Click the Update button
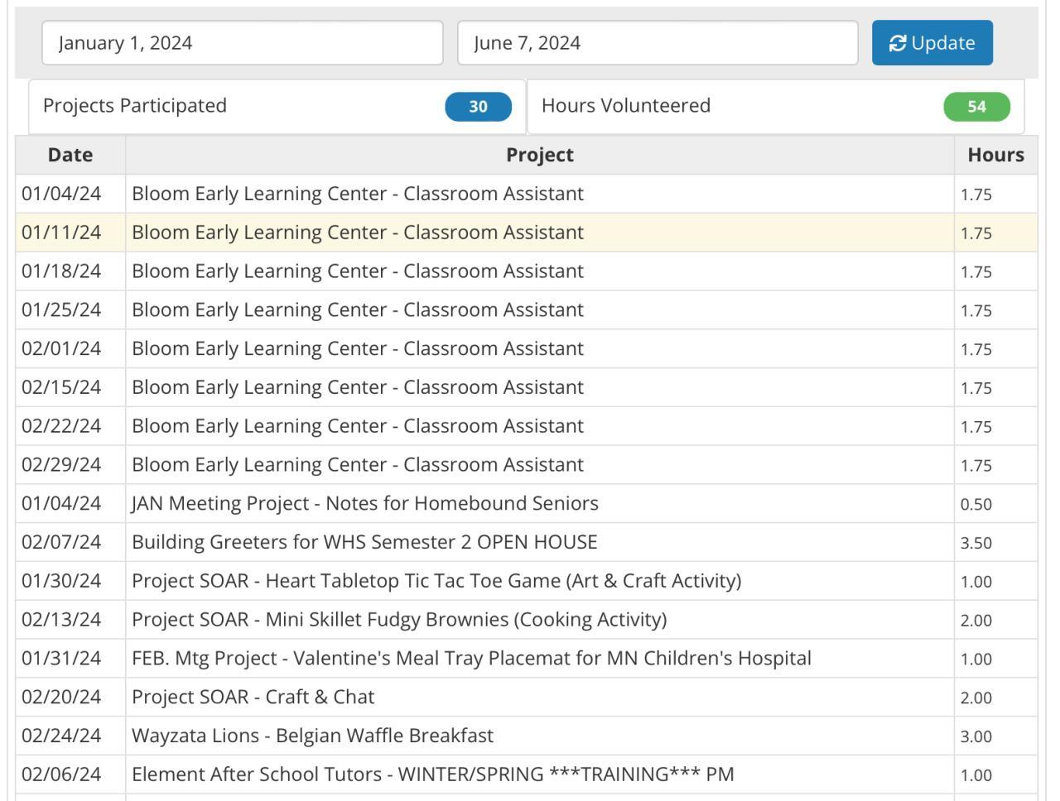Screen dimensions: 1060x801 932,43
